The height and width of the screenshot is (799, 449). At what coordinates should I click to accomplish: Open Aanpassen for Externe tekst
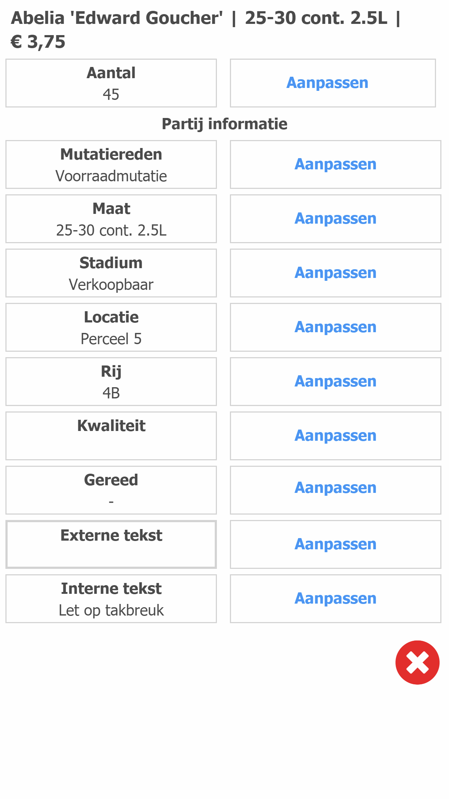335,544
